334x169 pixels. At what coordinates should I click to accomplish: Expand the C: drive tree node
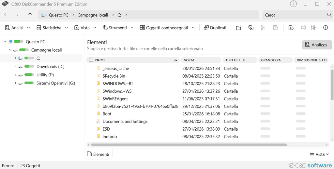(15, 58)
